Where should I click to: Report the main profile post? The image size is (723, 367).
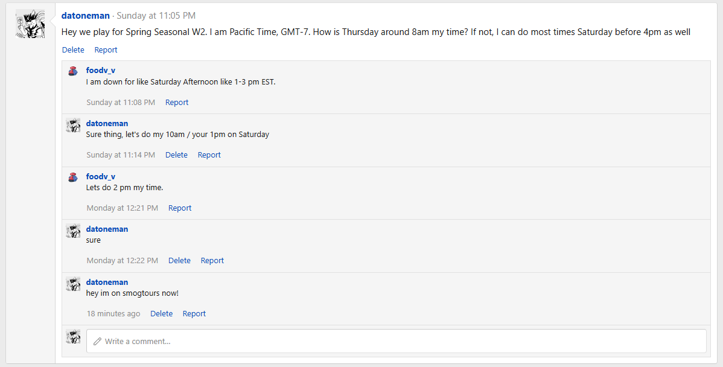pos(106,50)
